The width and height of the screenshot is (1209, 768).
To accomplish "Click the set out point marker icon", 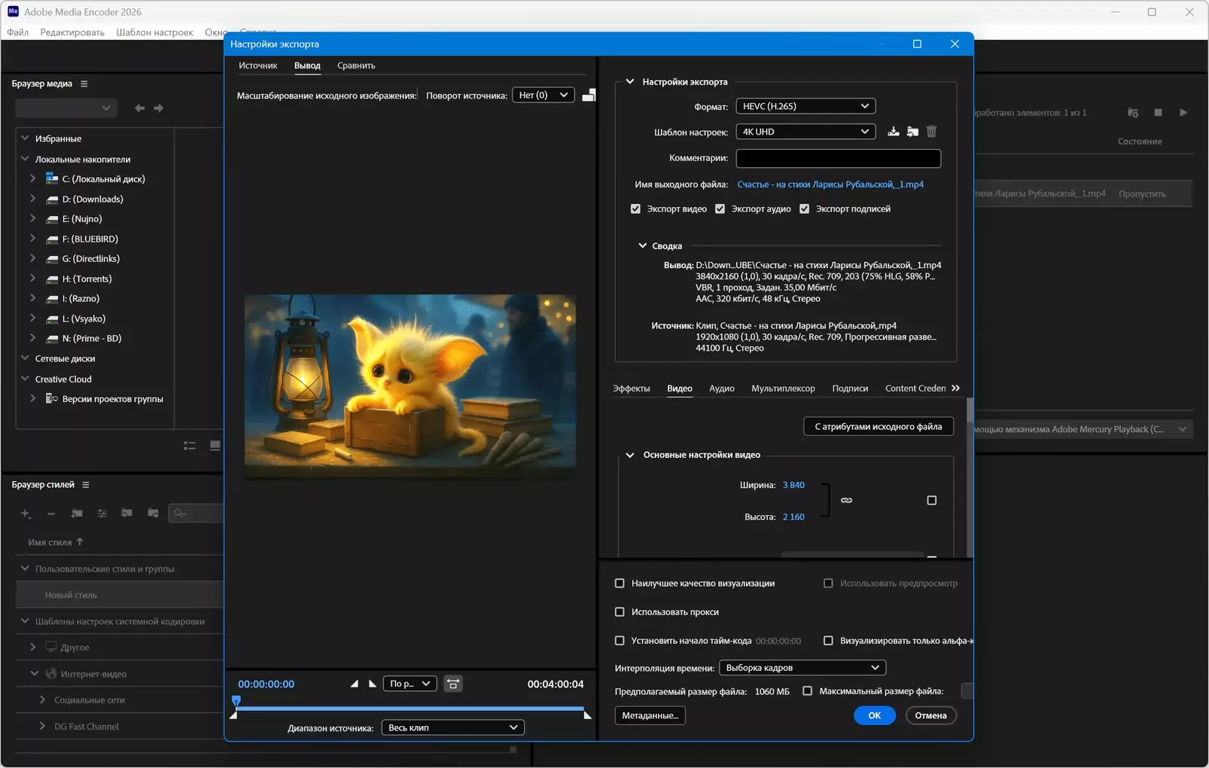I will [373, 684].
